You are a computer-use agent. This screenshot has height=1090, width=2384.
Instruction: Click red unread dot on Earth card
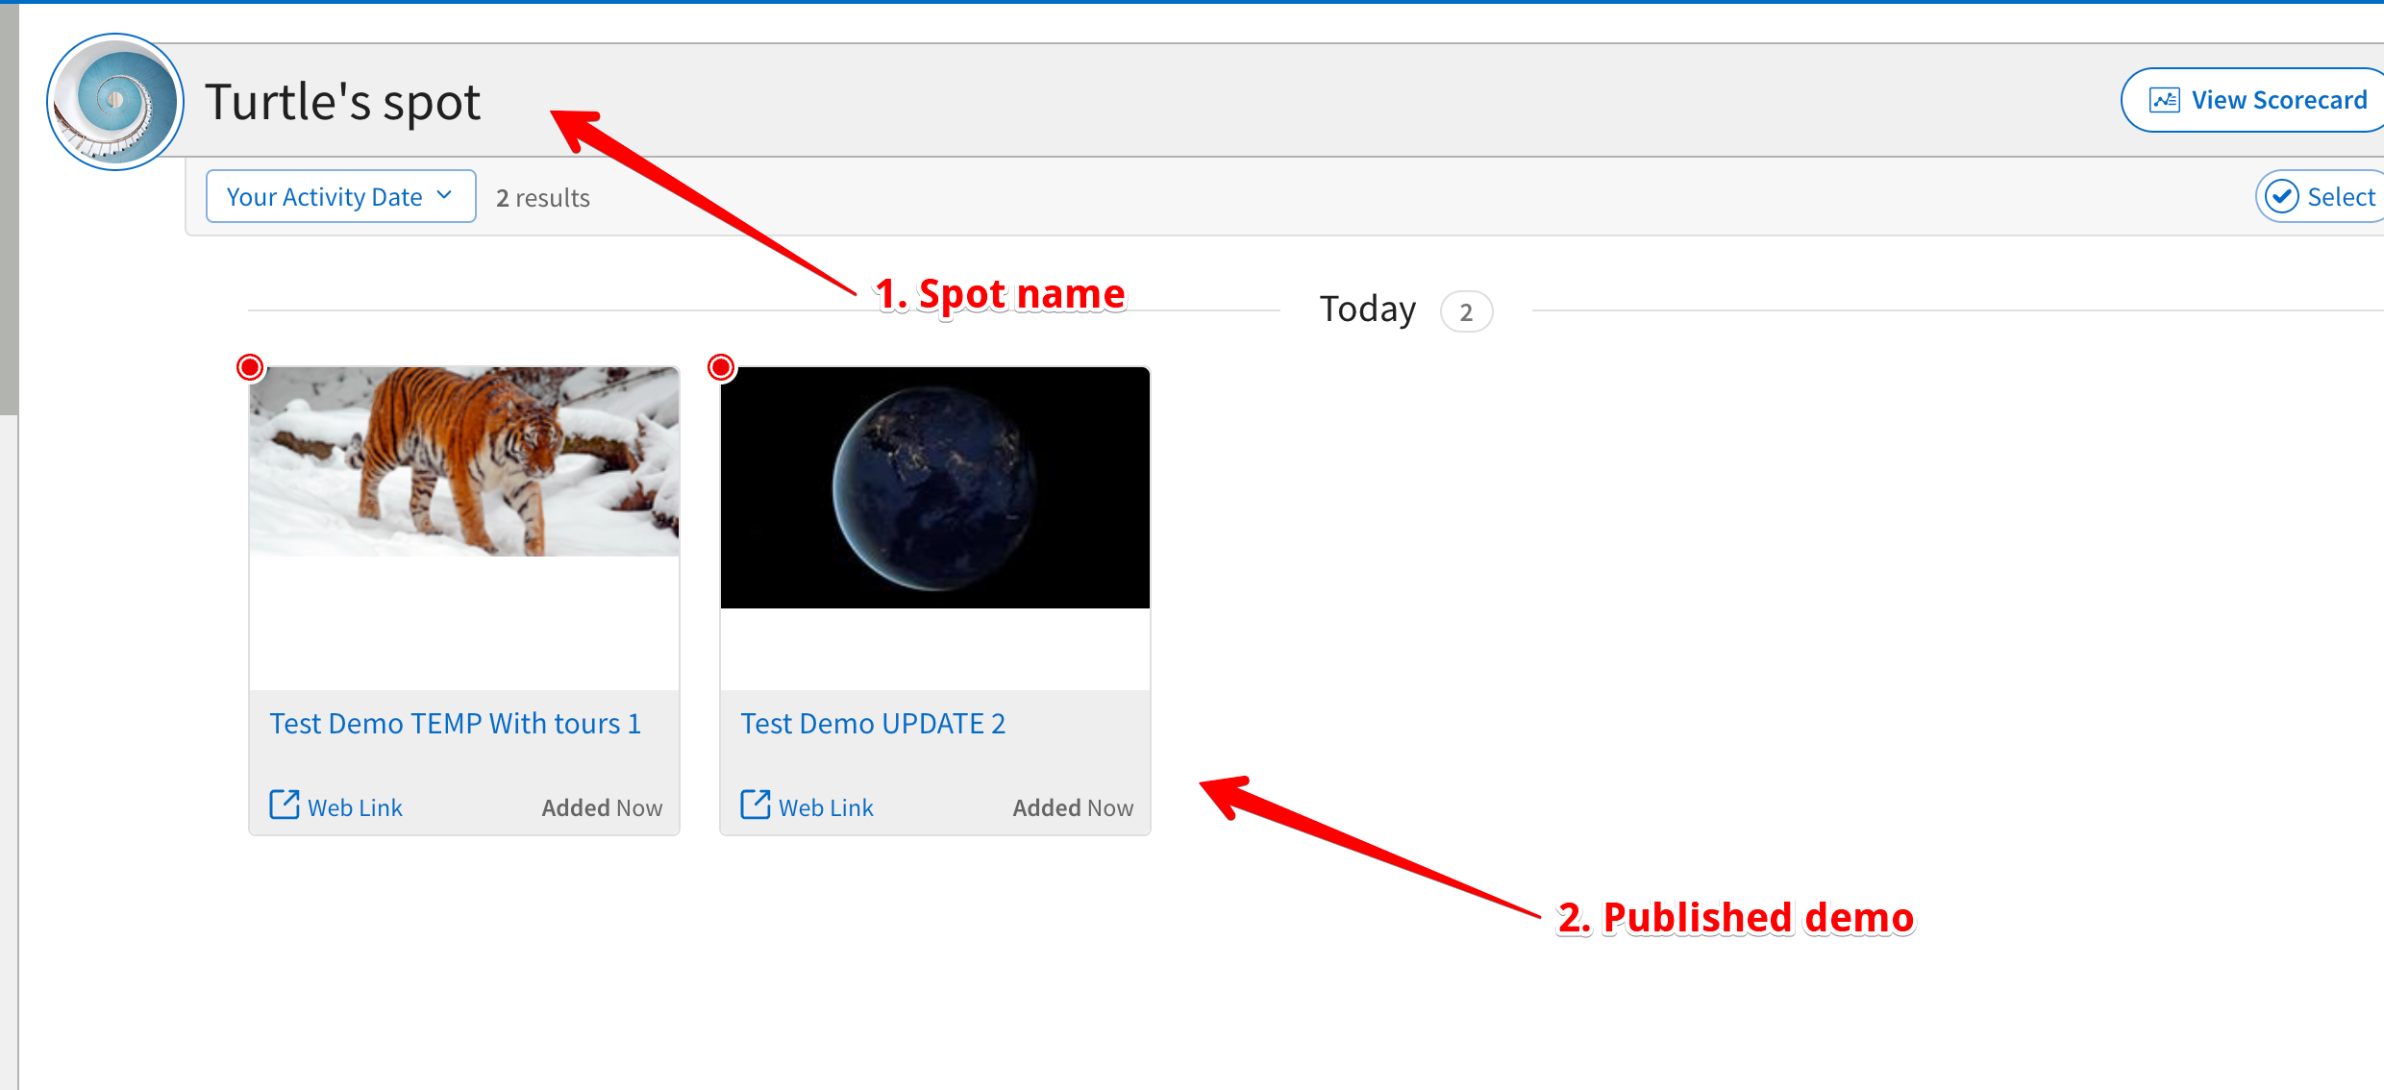[x=721, y=367]
